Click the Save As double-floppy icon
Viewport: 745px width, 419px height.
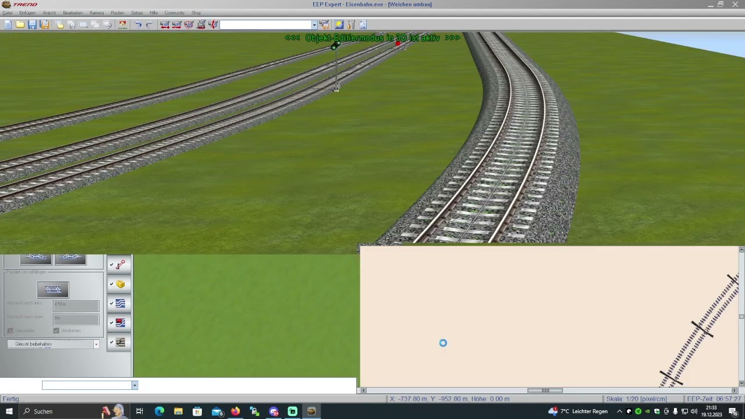click(44, 24)
